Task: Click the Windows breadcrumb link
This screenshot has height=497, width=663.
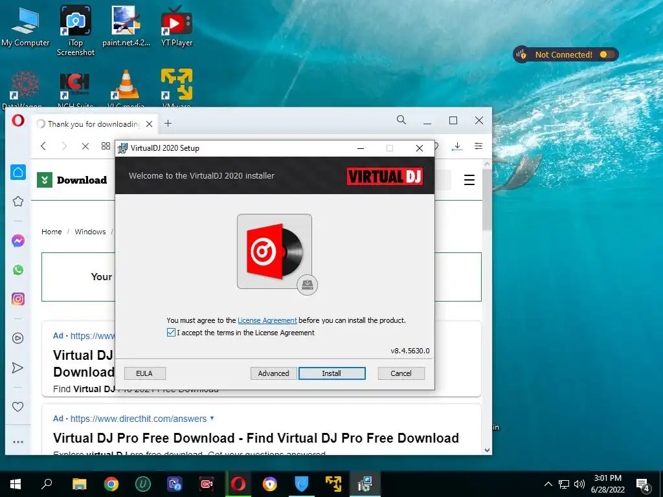Action: coord(90,232)
